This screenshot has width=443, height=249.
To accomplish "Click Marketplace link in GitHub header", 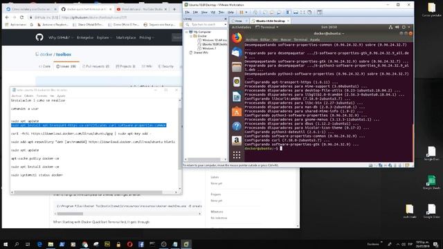I will 126,37.
